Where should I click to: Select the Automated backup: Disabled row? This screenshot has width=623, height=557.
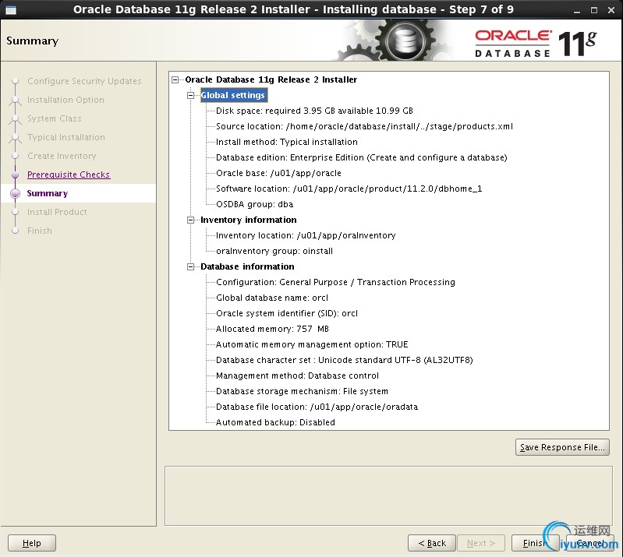pyautogui.click(x=275, y=422)
